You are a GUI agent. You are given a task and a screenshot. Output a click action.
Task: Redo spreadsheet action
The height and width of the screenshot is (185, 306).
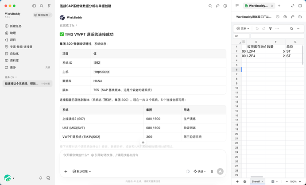(263, 28)
